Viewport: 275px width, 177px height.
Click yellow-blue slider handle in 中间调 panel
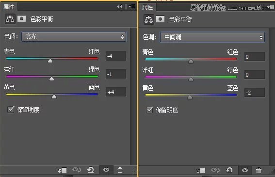click(x=190, y=97)
